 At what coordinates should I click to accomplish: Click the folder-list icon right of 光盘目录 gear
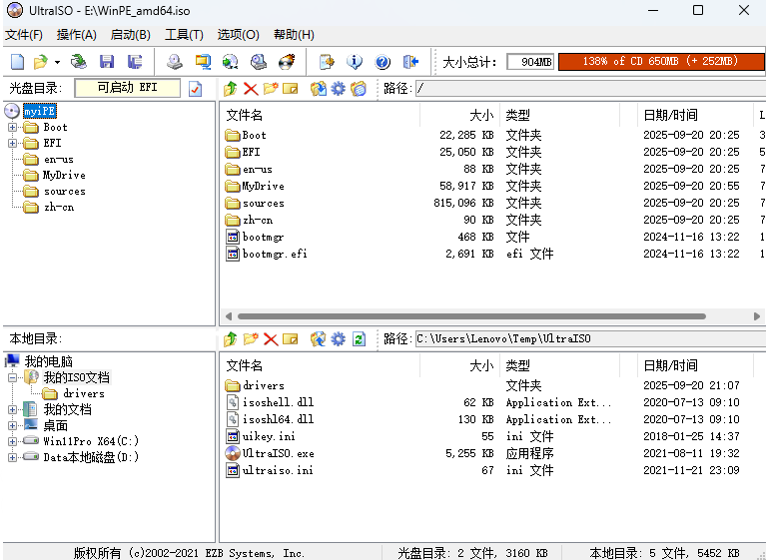359,89
